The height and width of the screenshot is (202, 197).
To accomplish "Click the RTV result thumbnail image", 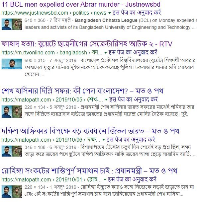I will coord(12,64).
